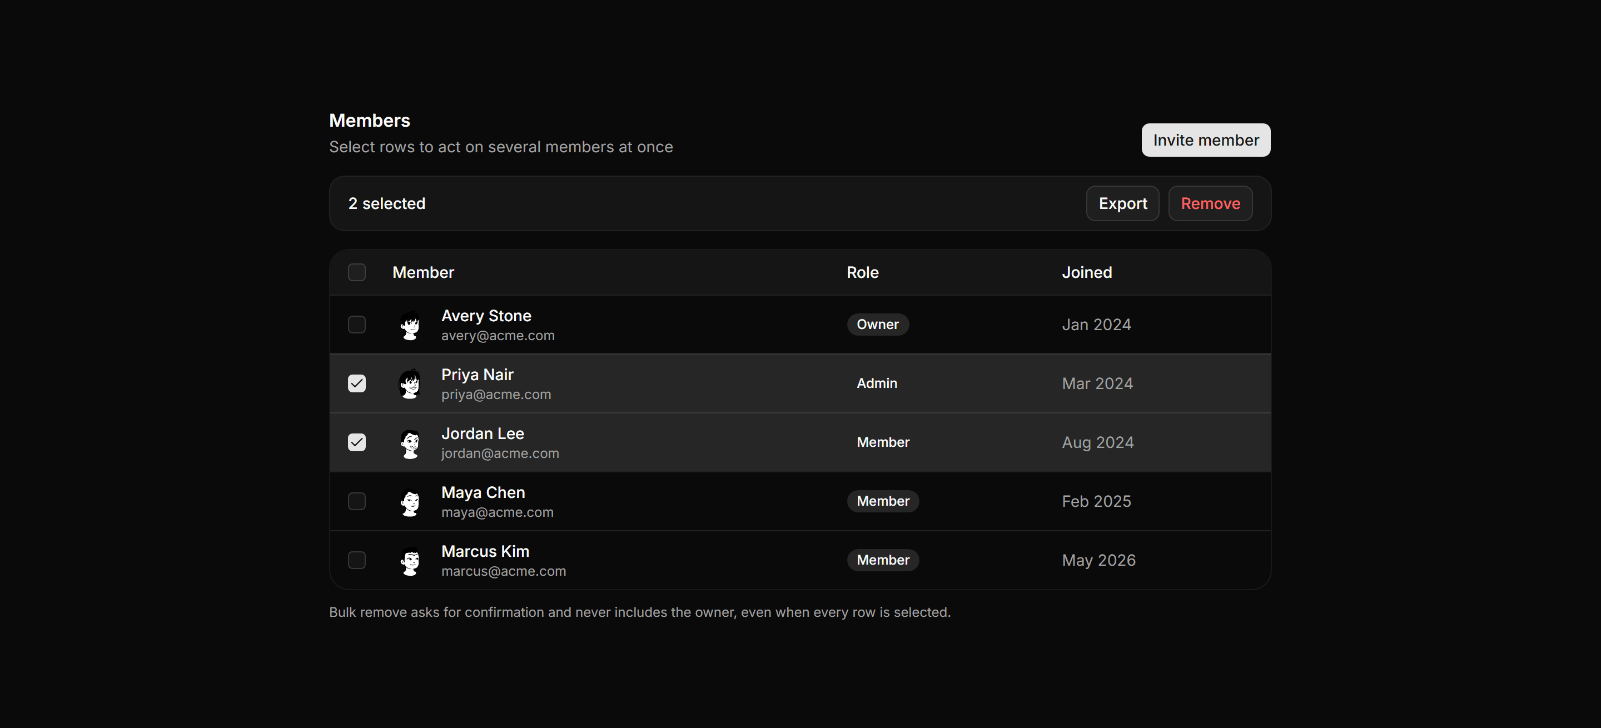Image resolution: width=1601 pixels, height=728 pixels.
Task: Click the bulk remove confirmation note
Action: tap(639, 612)
